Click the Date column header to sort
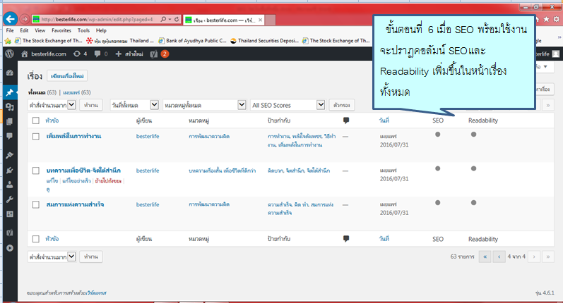Viewport: 563px width, 303px height. [384, 120]
